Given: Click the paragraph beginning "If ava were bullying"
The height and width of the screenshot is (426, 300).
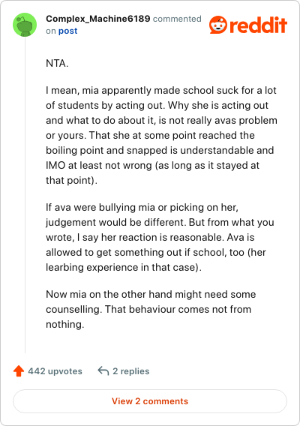Looking at the screenshot, I should pyautogui.click(x=160, y=237).
